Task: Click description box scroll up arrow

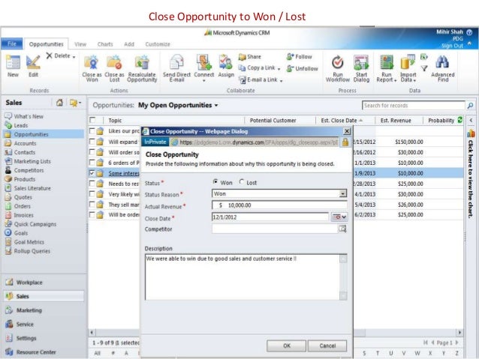Action: [343, 259]
